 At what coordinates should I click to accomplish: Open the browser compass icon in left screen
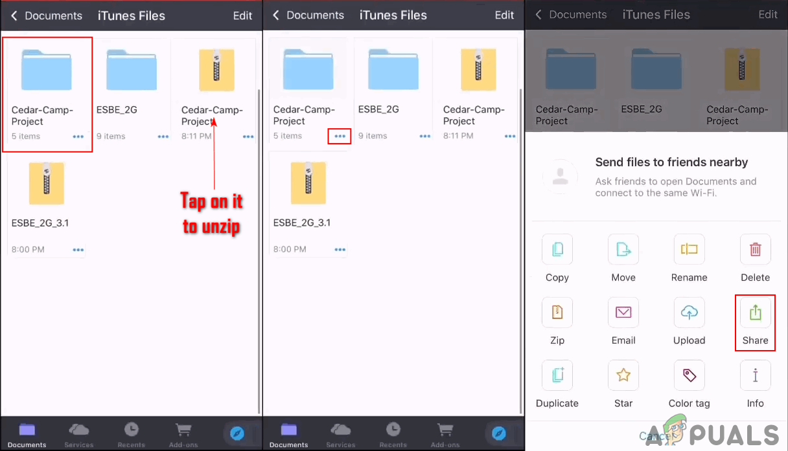[238, 433]
